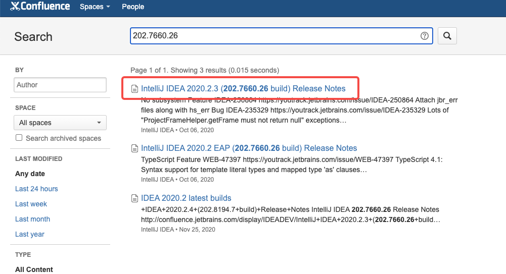Open IntelliJ IDEA 2020.2 EAP Release Notes result
Image resolution: width=506 pixels, height=274 pixels.
(x=249, y=148)
